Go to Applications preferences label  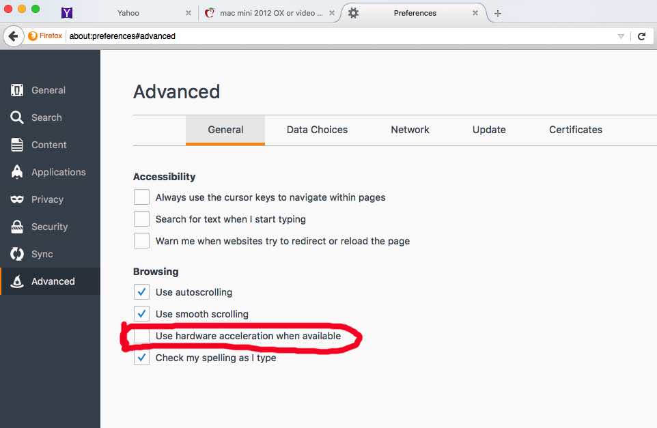pyautogui.click(x=59, y=172)
